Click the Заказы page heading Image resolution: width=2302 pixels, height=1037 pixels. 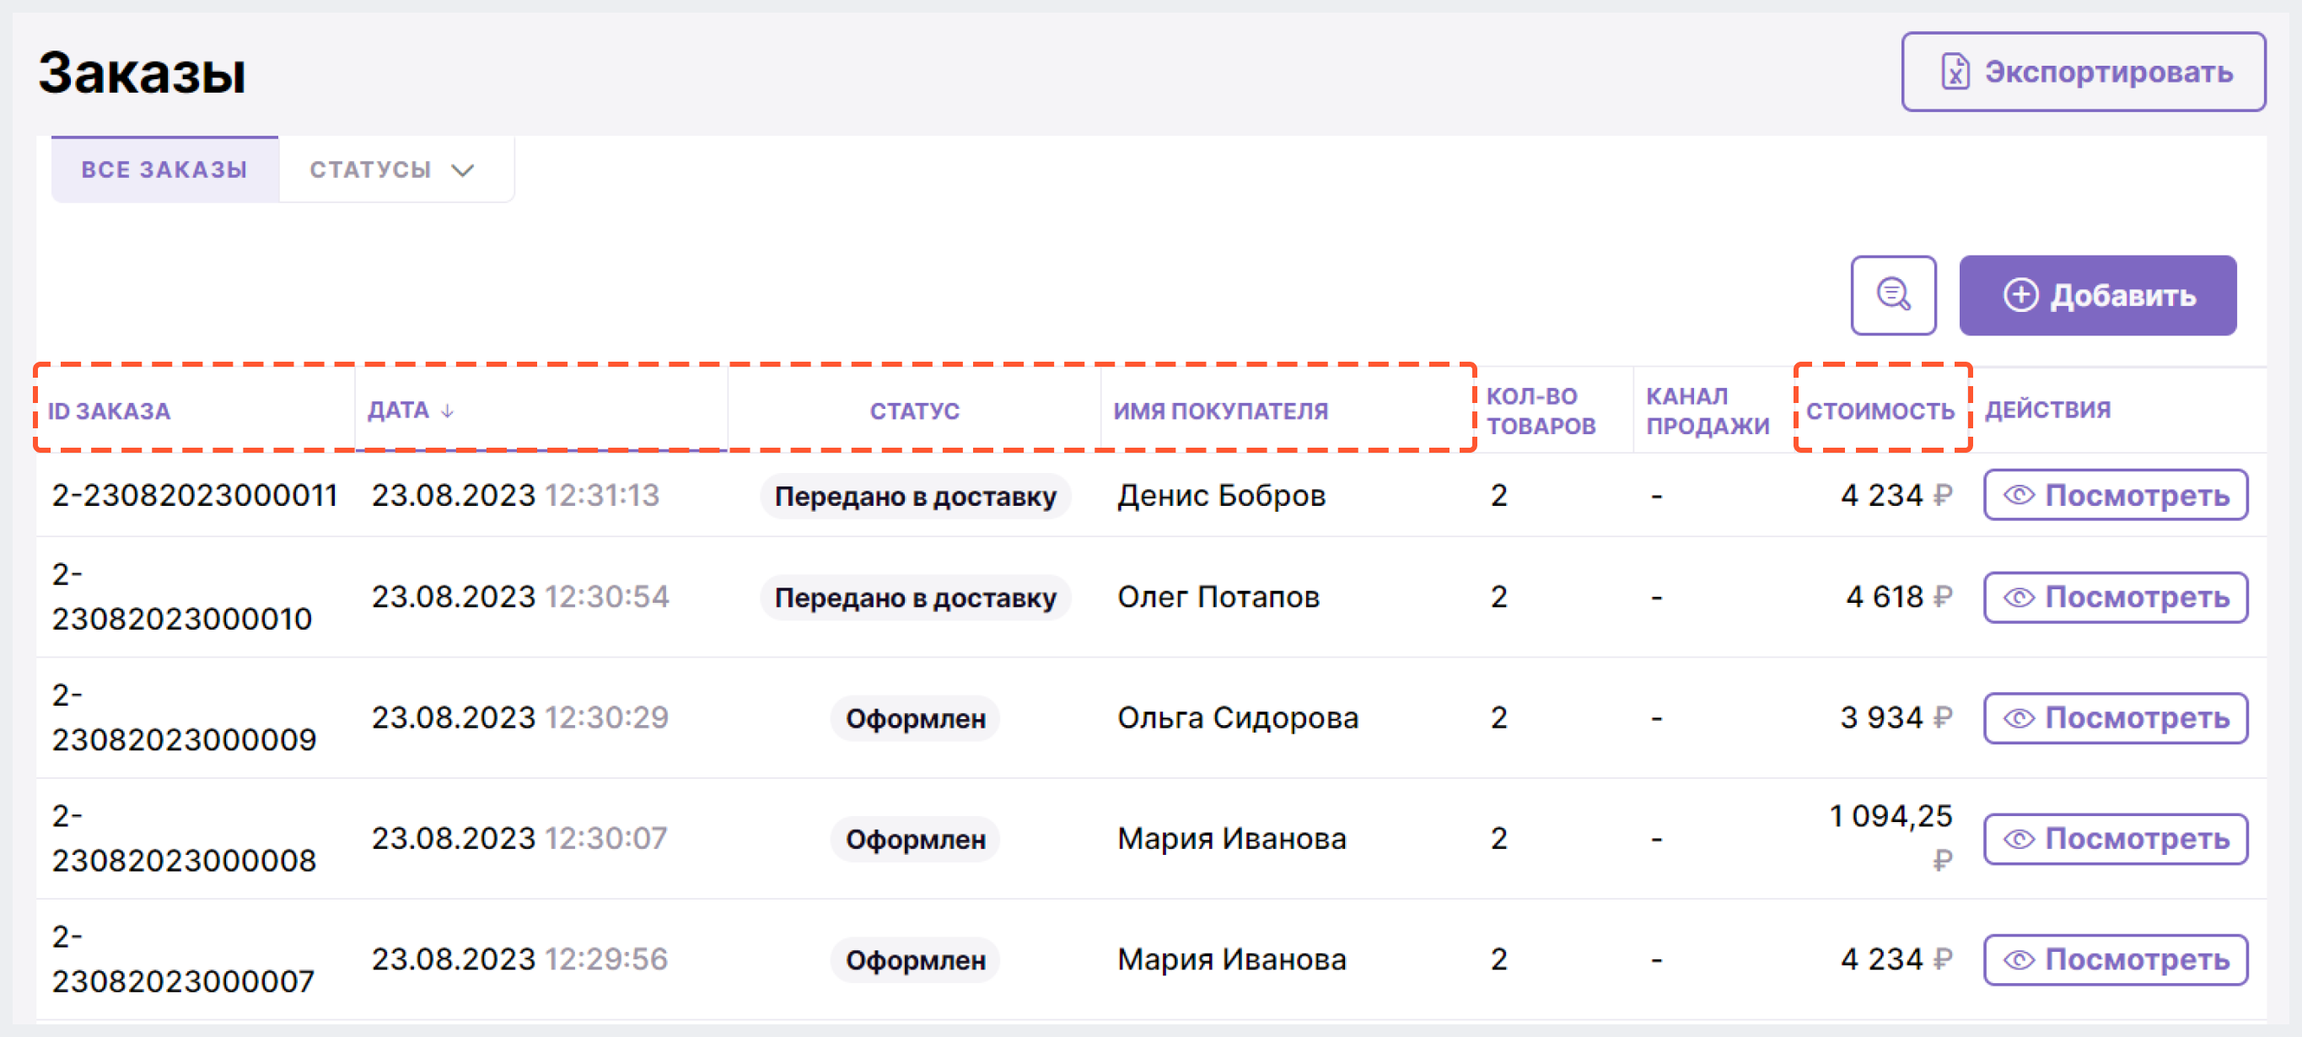143,73
